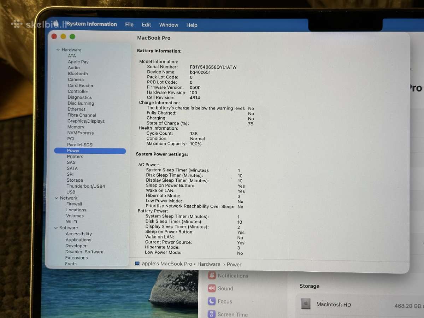
Task: Select Volumes under Network
Action: point(75,216)
